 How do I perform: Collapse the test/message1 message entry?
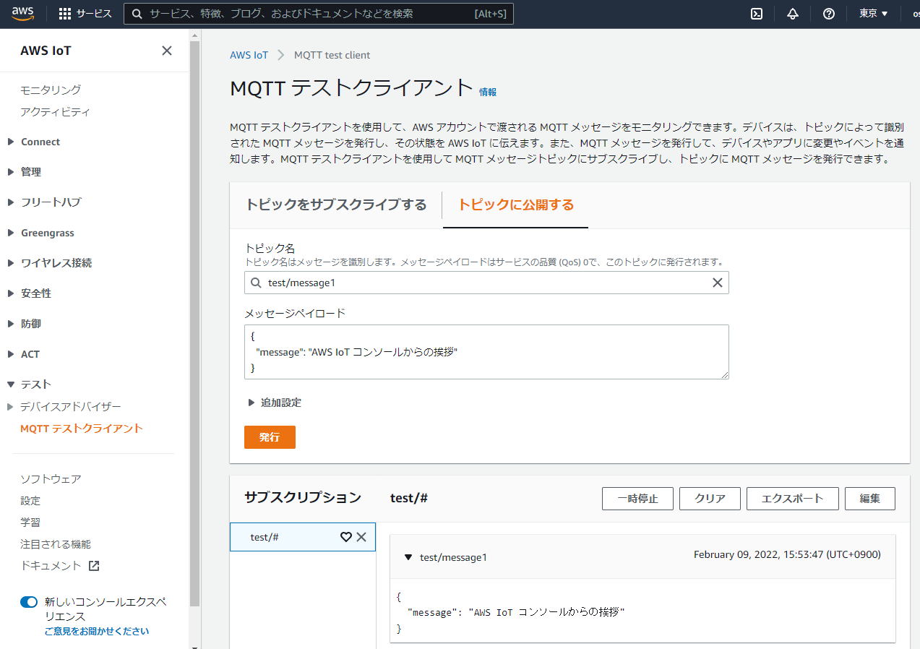(408, 557)
